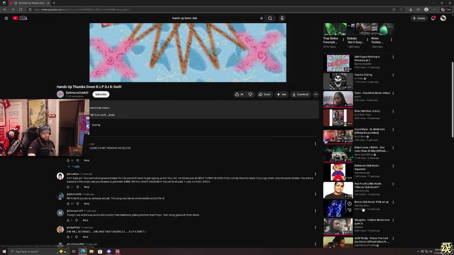Open Discord from the taskbar
The width and height of the screenshot is (454, 255).
pos(109,251)
